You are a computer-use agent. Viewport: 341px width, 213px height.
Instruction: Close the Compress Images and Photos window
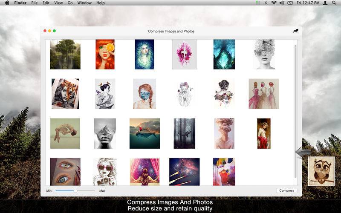[x=45, y=31]
